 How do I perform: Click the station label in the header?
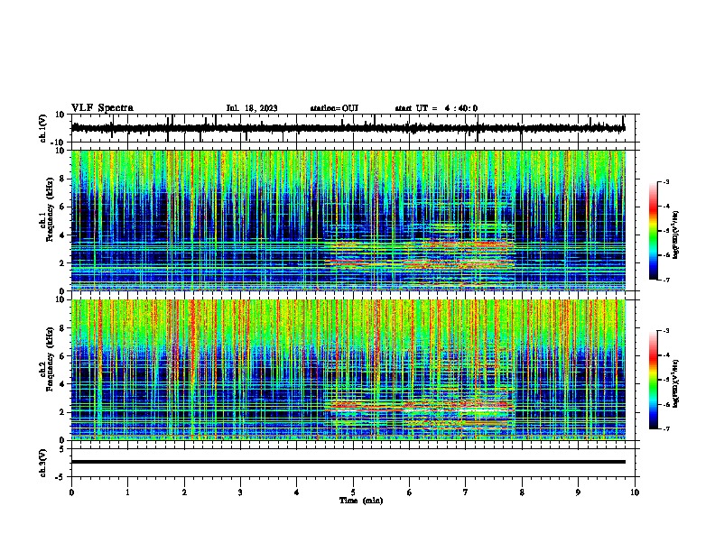pos(334,108)
